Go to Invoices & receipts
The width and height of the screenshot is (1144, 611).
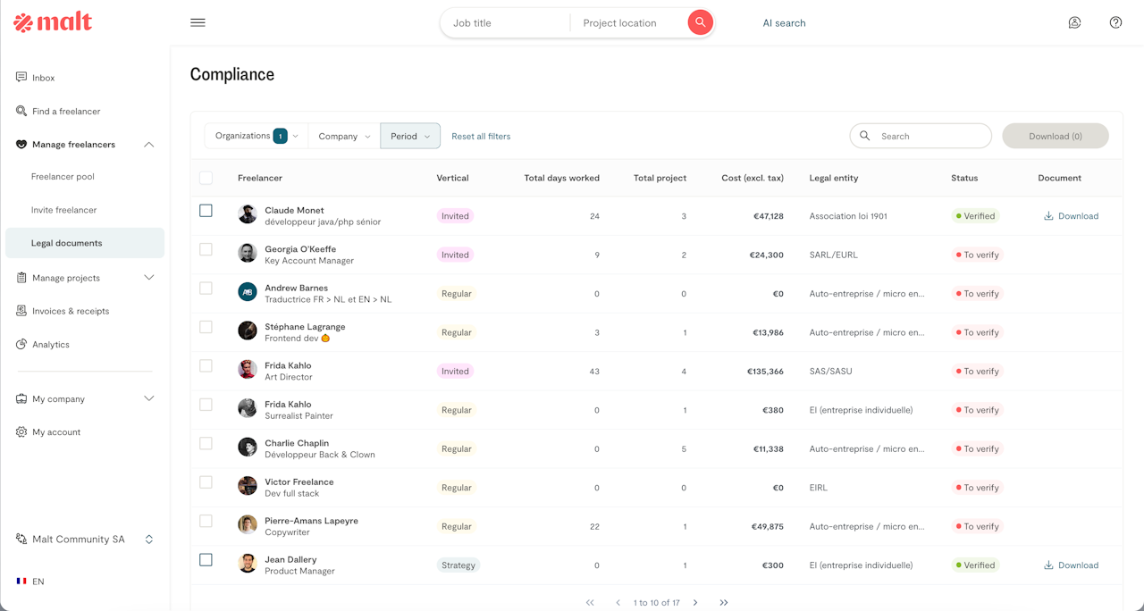coord(71,311)
